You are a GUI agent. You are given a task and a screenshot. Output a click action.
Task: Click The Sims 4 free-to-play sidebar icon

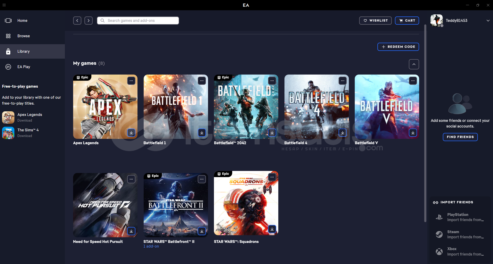pyautogui.click(x=8, y=133)
